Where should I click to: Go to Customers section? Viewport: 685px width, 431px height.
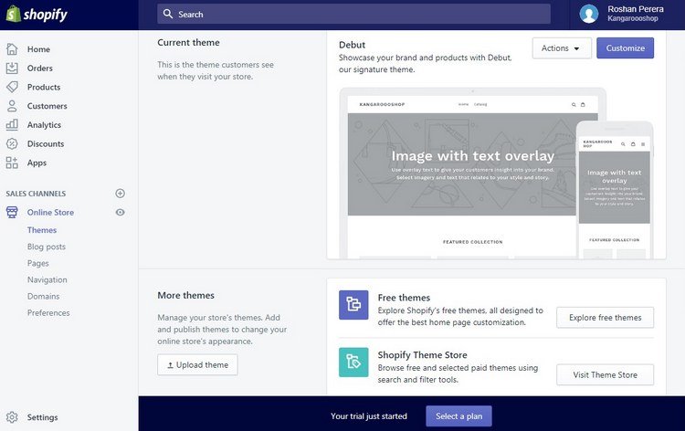coord(47,106)
